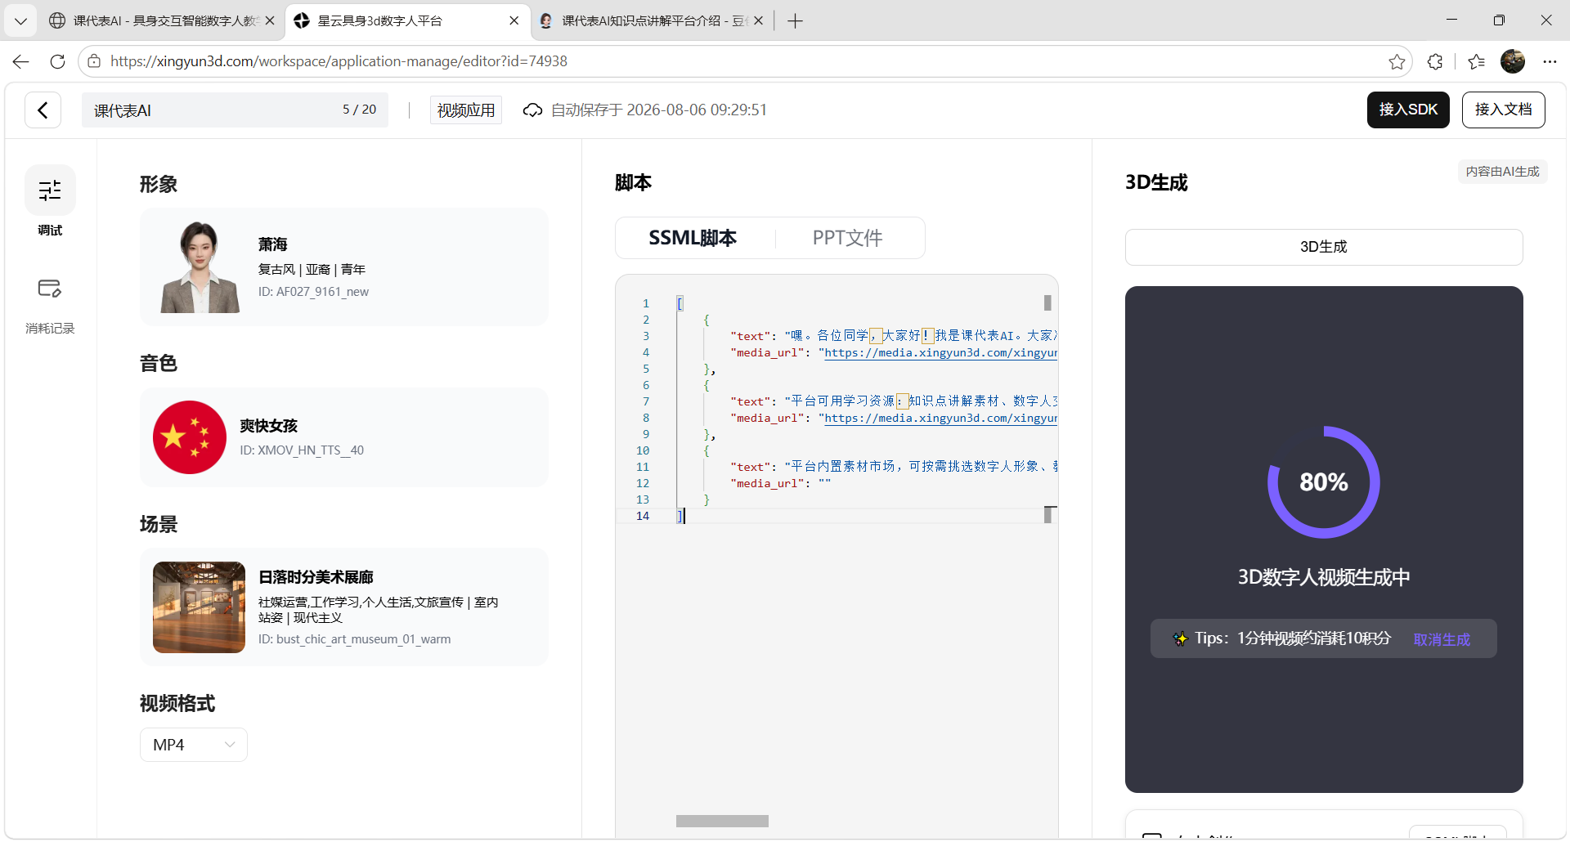Open the favorites list
This screenshot has width=1570, height=842.
[1476, 61]
